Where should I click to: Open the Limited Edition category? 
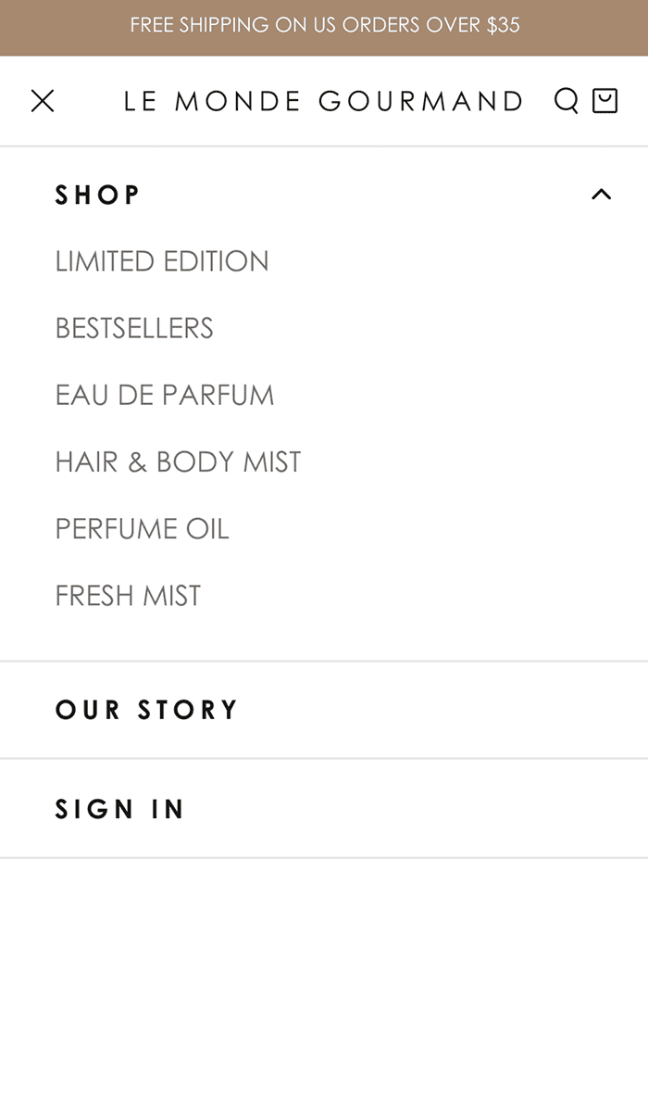[x=162, y=261]
